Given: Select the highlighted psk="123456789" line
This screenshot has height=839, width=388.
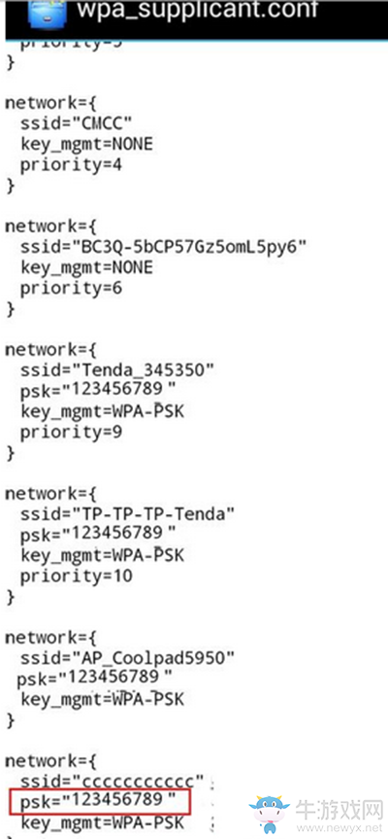Looking at the screenshot, I should (99, 799).
